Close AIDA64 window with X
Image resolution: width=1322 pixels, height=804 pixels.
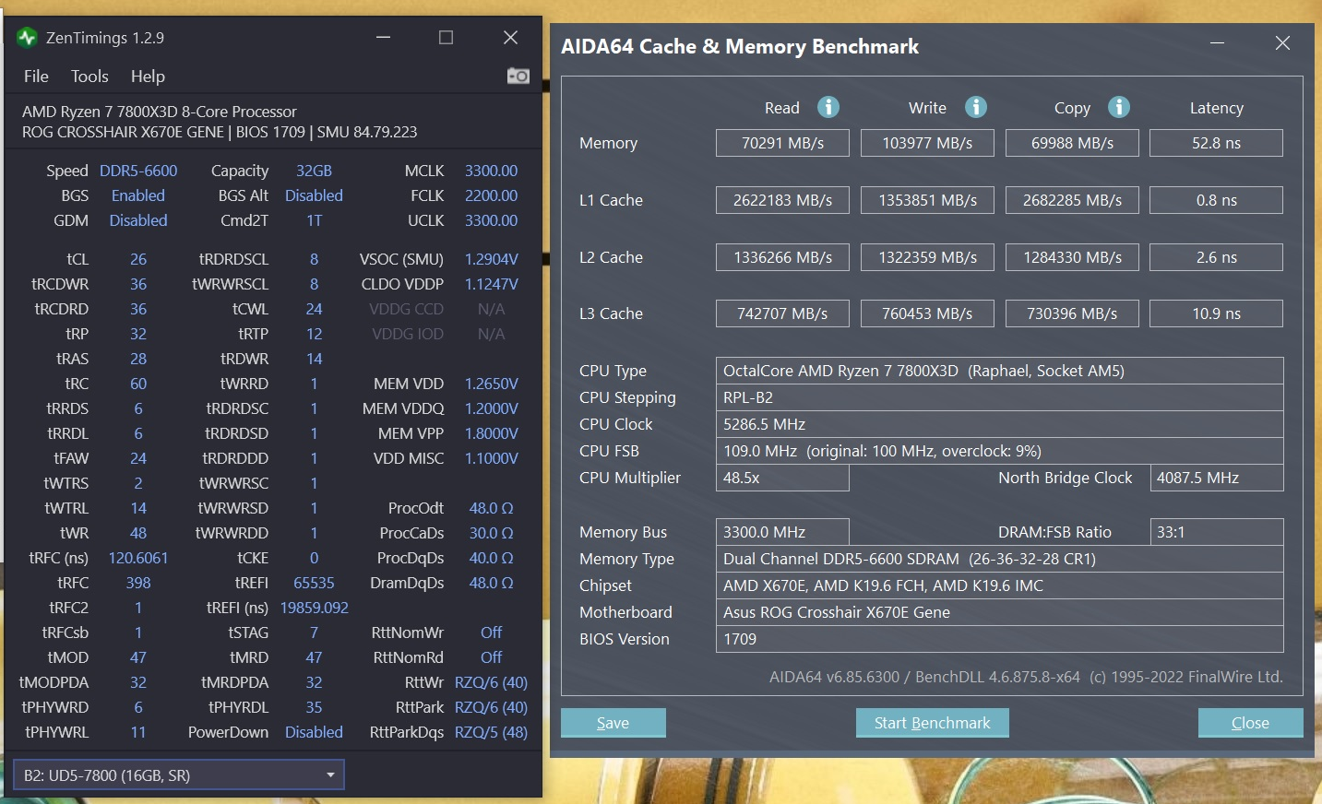[1282, 43]
